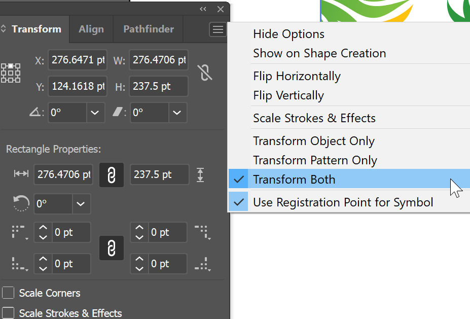Screen dimensions: 470x319
Task: Set the reference point using the proxy grid
Action: click(10, 73)
